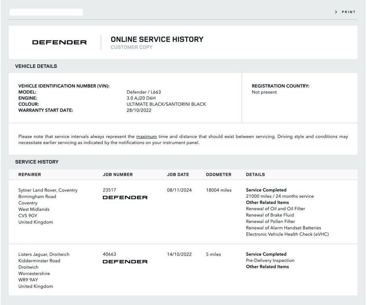This screenshot has width=367, height=305.
Task: Click the DEFENDER logo under job 40663
Action: tap(125, 262)
